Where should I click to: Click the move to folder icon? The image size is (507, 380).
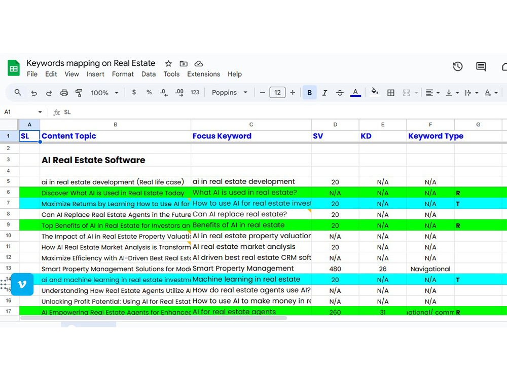tap(184, 63)
